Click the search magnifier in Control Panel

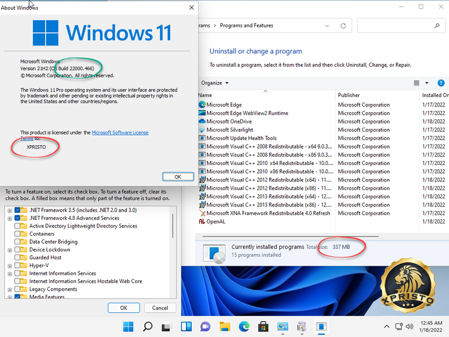[x=437, y=26]
